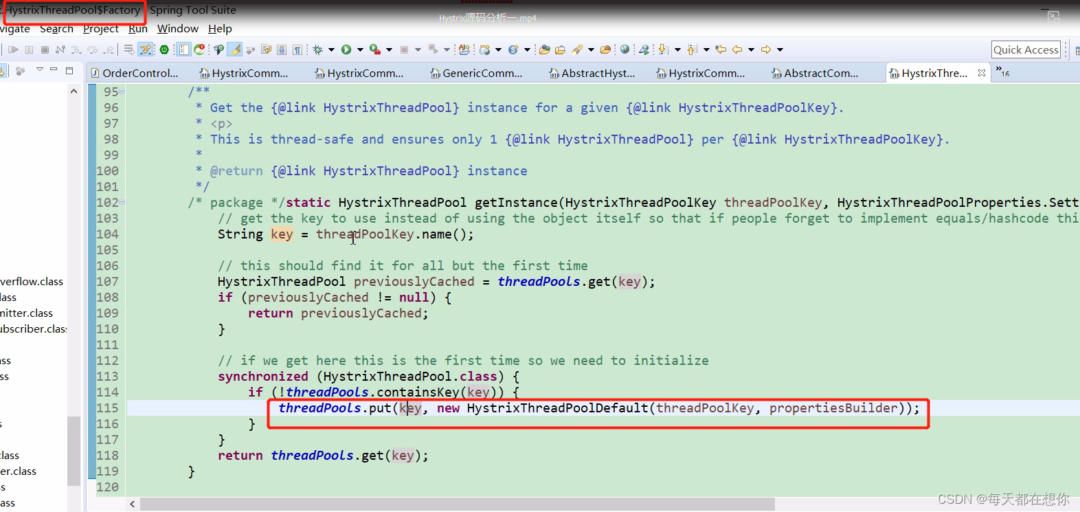Click the Resume debug icon
The height and width of the screenshot is (512, 1080).
tap(13, 49)
